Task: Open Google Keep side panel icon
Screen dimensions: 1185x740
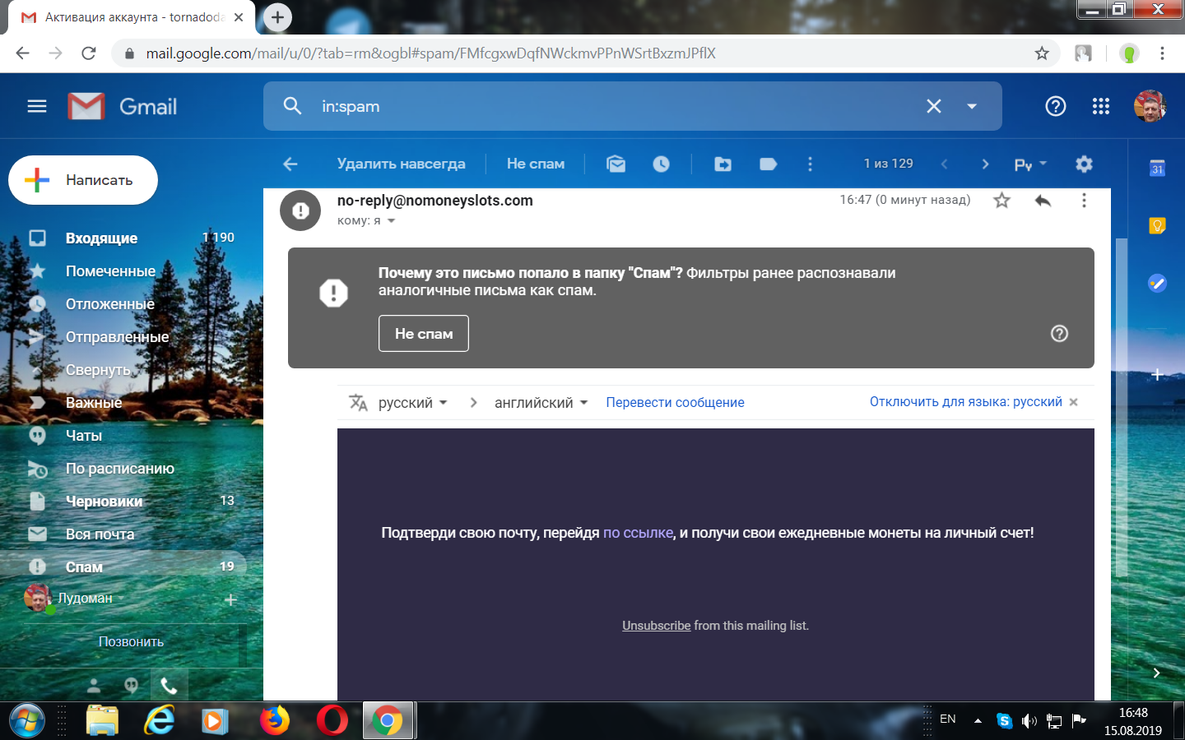Action: (x=1157, y=225)
